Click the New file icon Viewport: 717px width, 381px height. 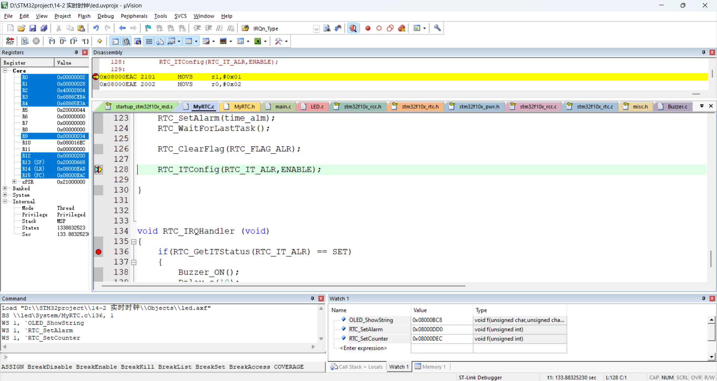coord(10,28)
